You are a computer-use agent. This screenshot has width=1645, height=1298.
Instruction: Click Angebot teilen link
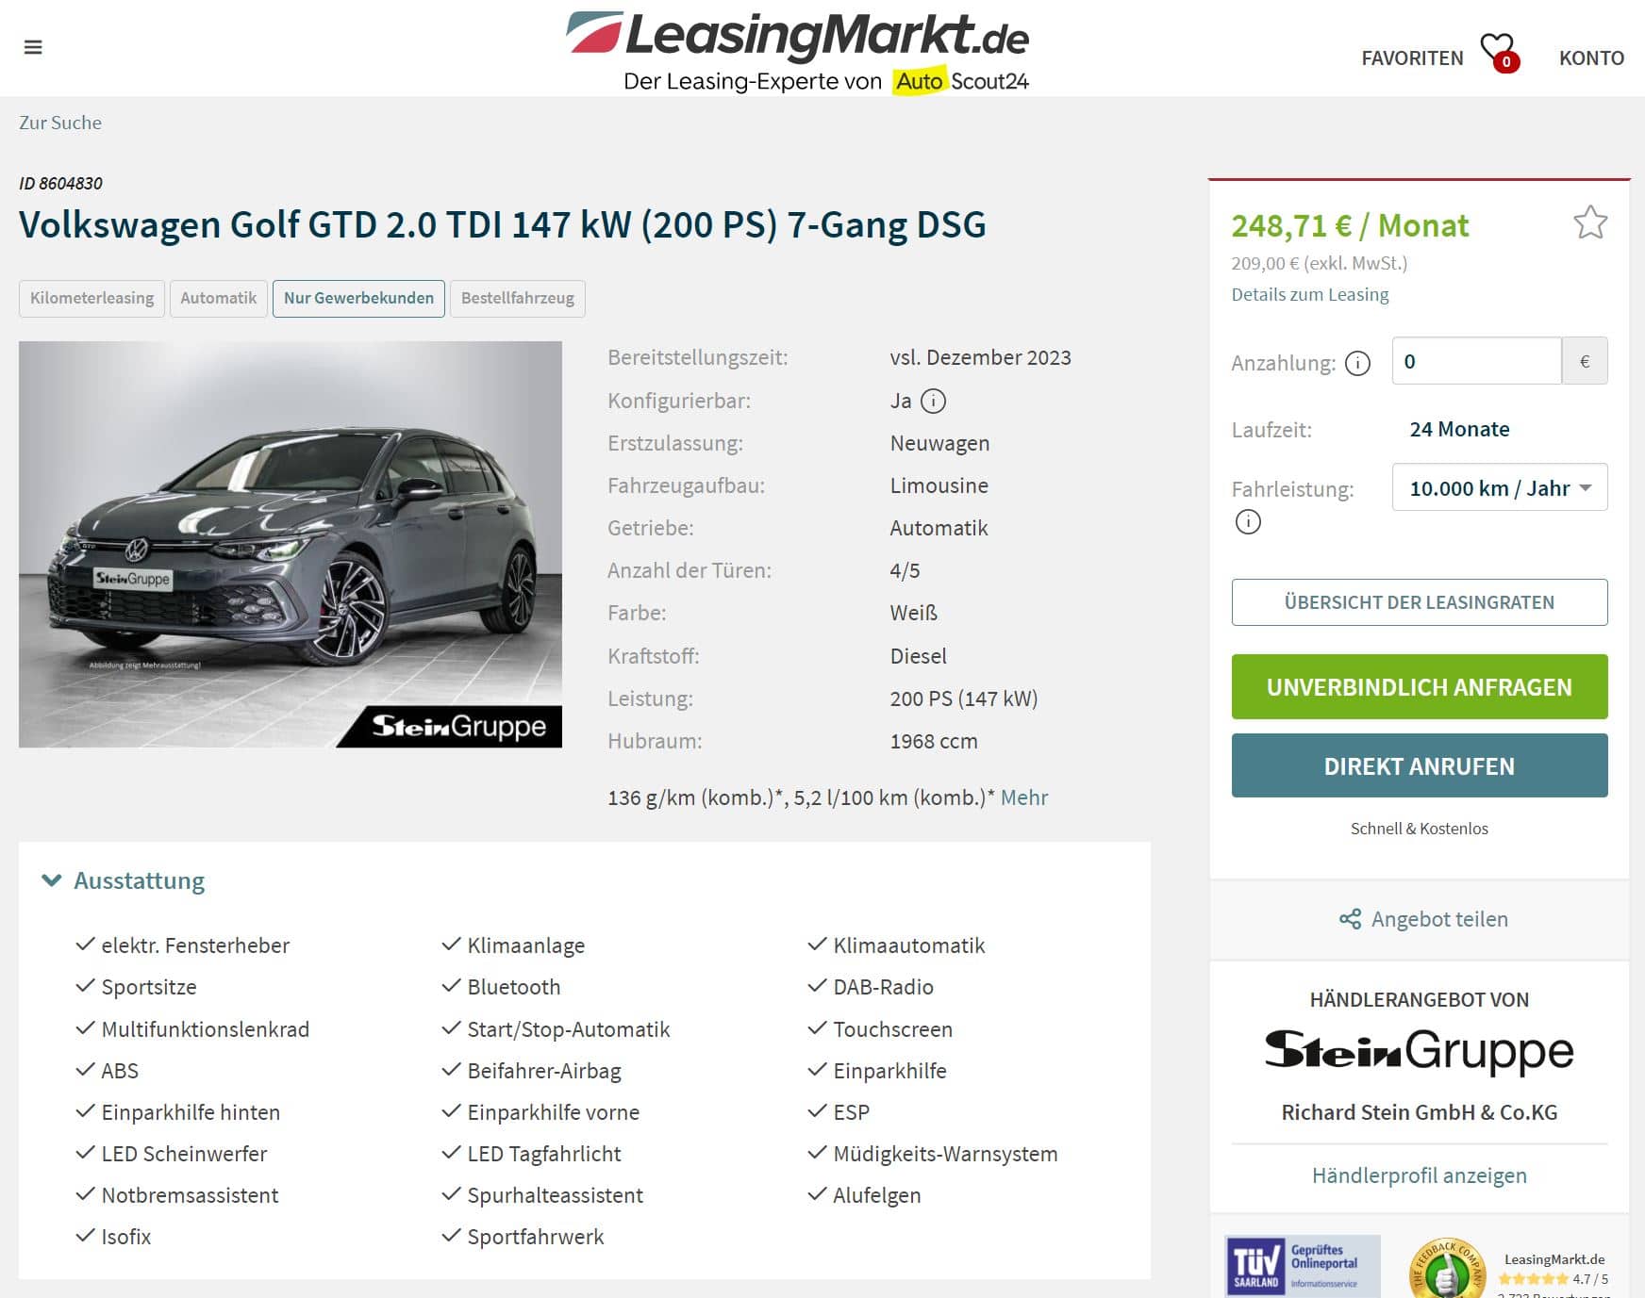(x=1439, y=919)
